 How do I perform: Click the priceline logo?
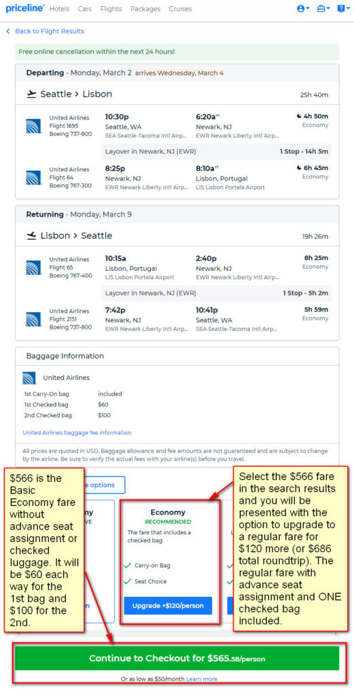pos(25,8)
